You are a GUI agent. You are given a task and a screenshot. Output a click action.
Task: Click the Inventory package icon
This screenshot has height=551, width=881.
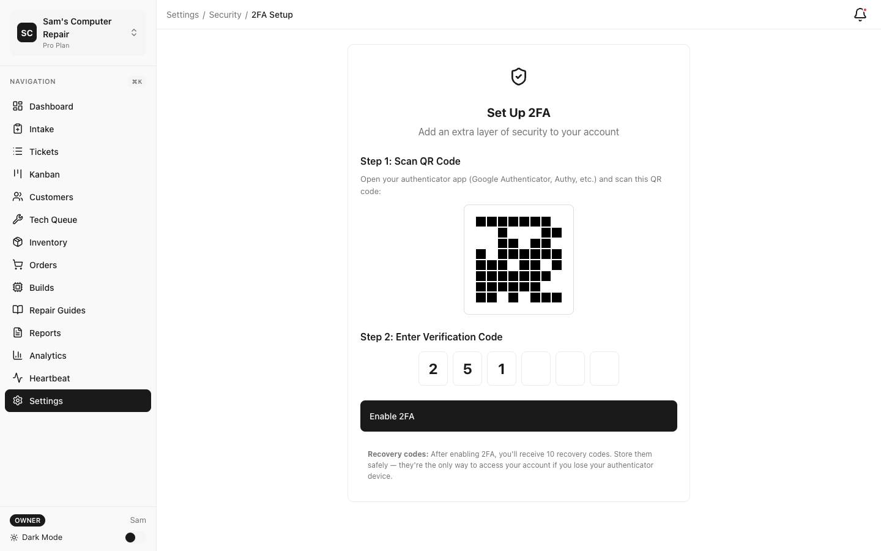coord(18,242)
